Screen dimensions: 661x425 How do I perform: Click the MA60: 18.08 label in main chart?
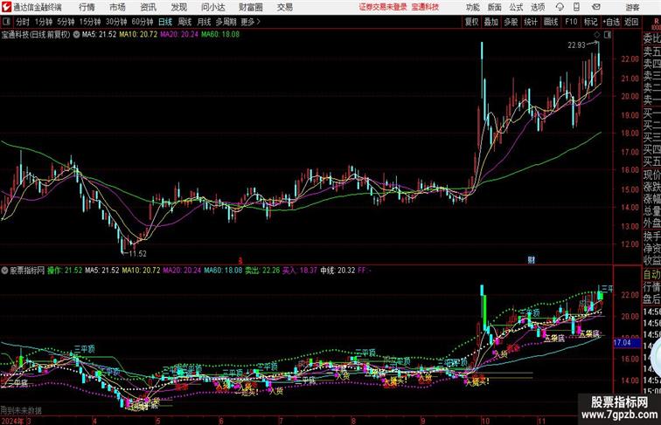[x=220, y=35]
